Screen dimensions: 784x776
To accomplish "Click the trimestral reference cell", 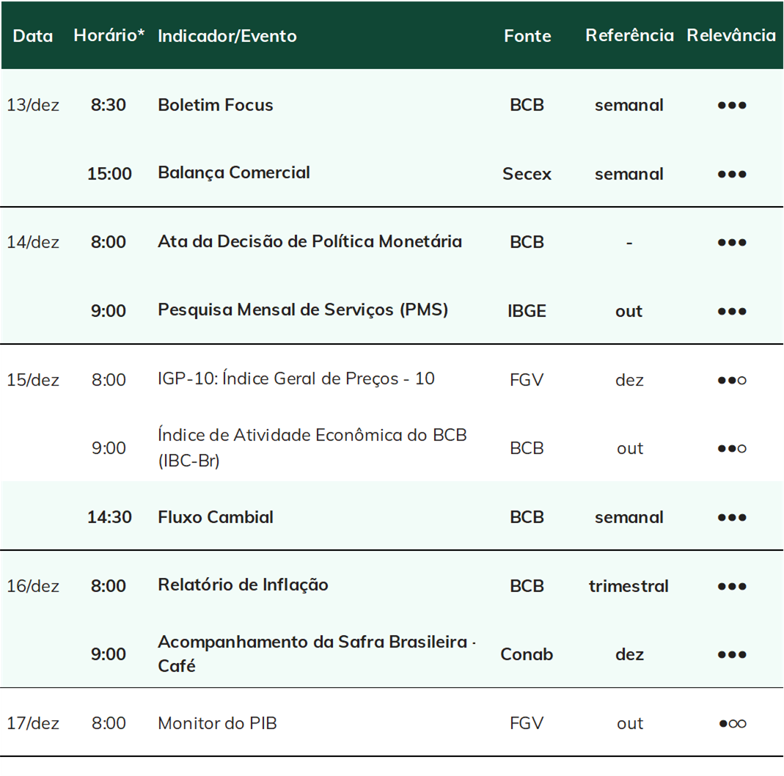I will click(629, 586).
